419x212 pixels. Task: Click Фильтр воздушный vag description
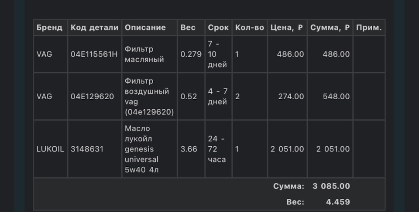(x=149, y=96)
